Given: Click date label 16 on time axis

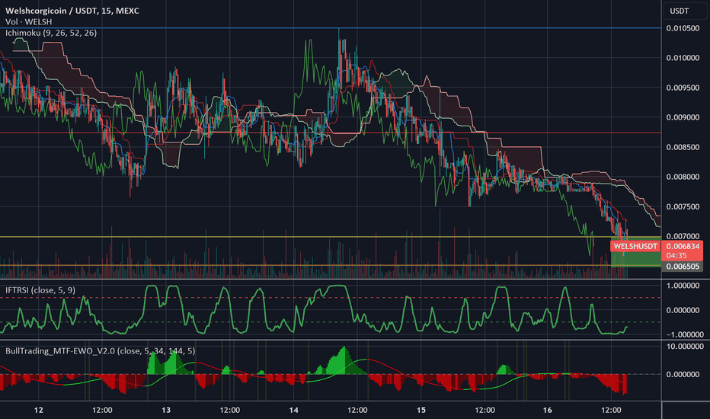Looking at the screenshot, I should click(x=548, y=410).
